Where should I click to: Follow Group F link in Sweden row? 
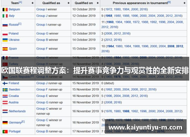pyautogui.click(x=42, y=89)
